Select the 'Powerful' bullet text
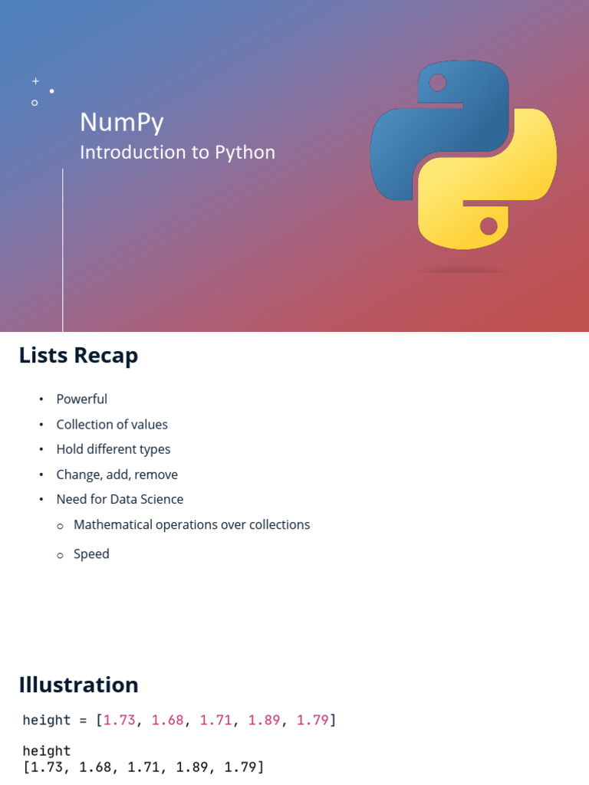The width and height of the screenshot is (589, 785). click(81, 399)
